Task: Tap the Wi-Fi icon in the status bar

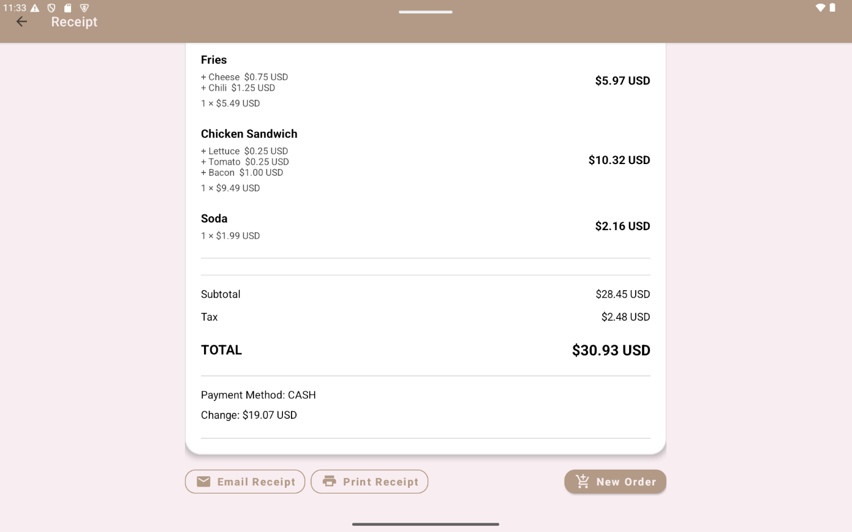Action: 821,8
